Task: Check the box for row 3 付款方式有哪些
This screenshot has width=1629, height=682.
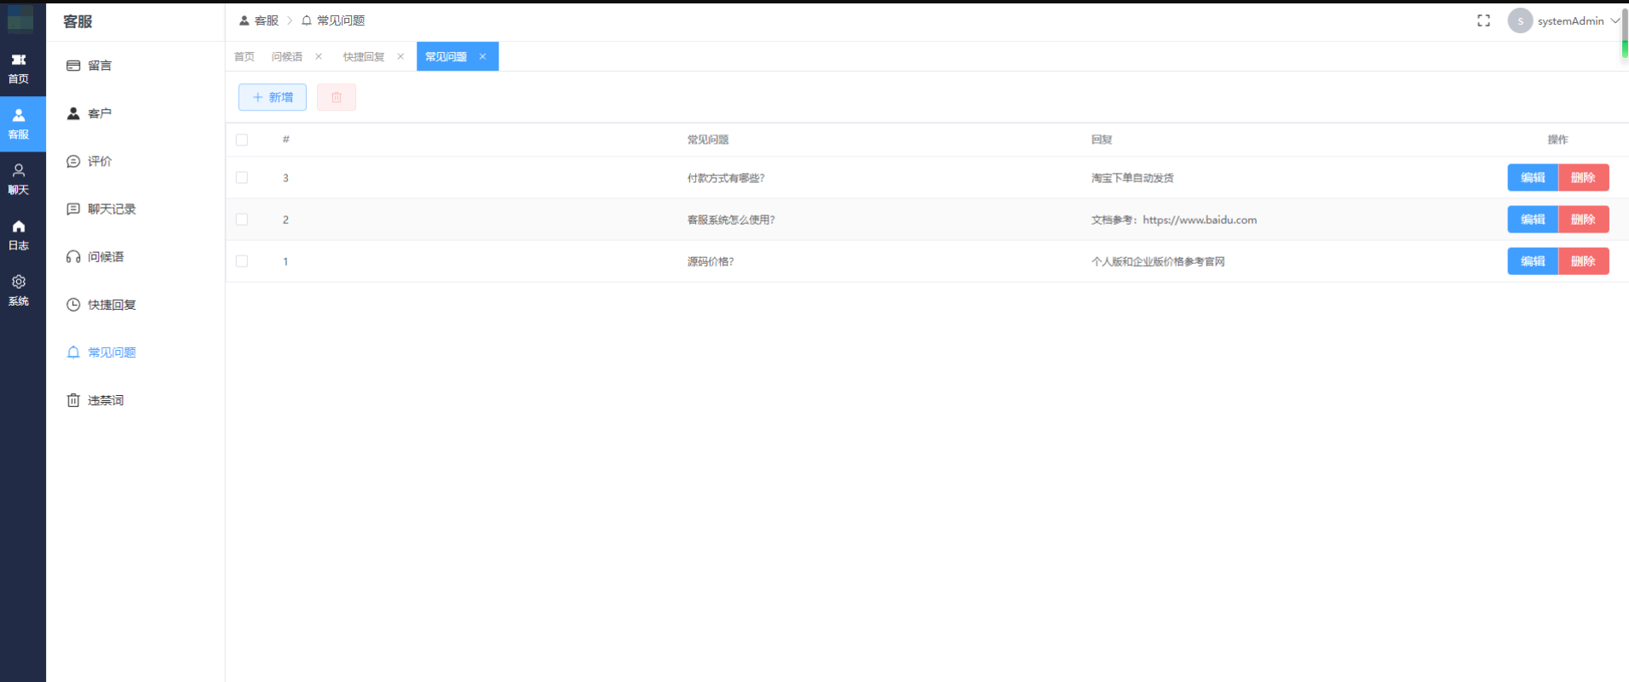Action: coord(242,178)
